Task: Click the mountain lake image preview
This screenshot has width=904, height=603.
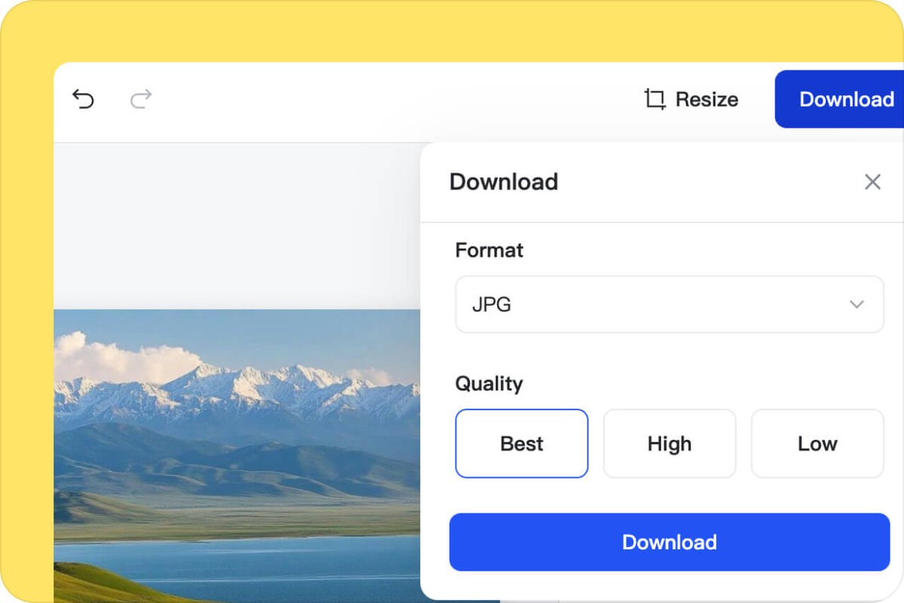Action: (x=226, y=452)
